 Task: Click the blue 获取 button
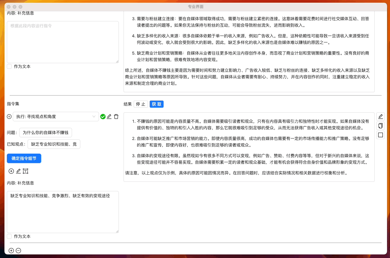[157, 104]
